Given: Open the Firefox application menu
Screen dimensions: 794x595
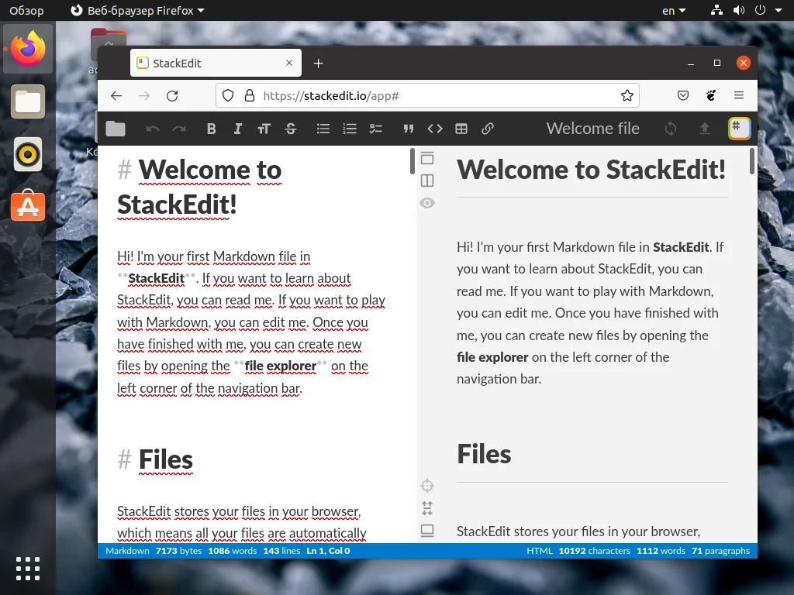Looking at the screenshot, I should [x=739, y=95].
